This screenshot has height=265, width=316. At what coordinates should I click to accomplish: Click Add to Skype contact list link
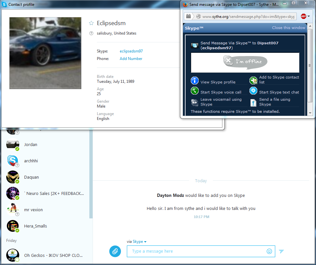click(279, 80)
